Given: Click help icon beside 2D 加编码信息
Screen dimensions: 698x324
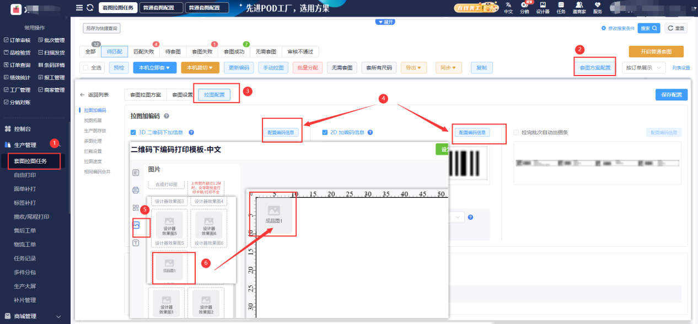Looking at the screenshot, I should tap(371, 132).
